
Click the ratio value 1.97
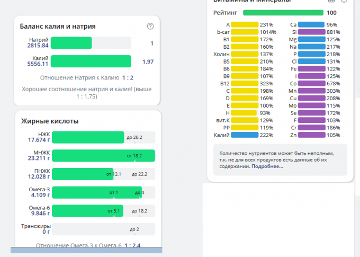pyautogui.click(x=148, y=61)
